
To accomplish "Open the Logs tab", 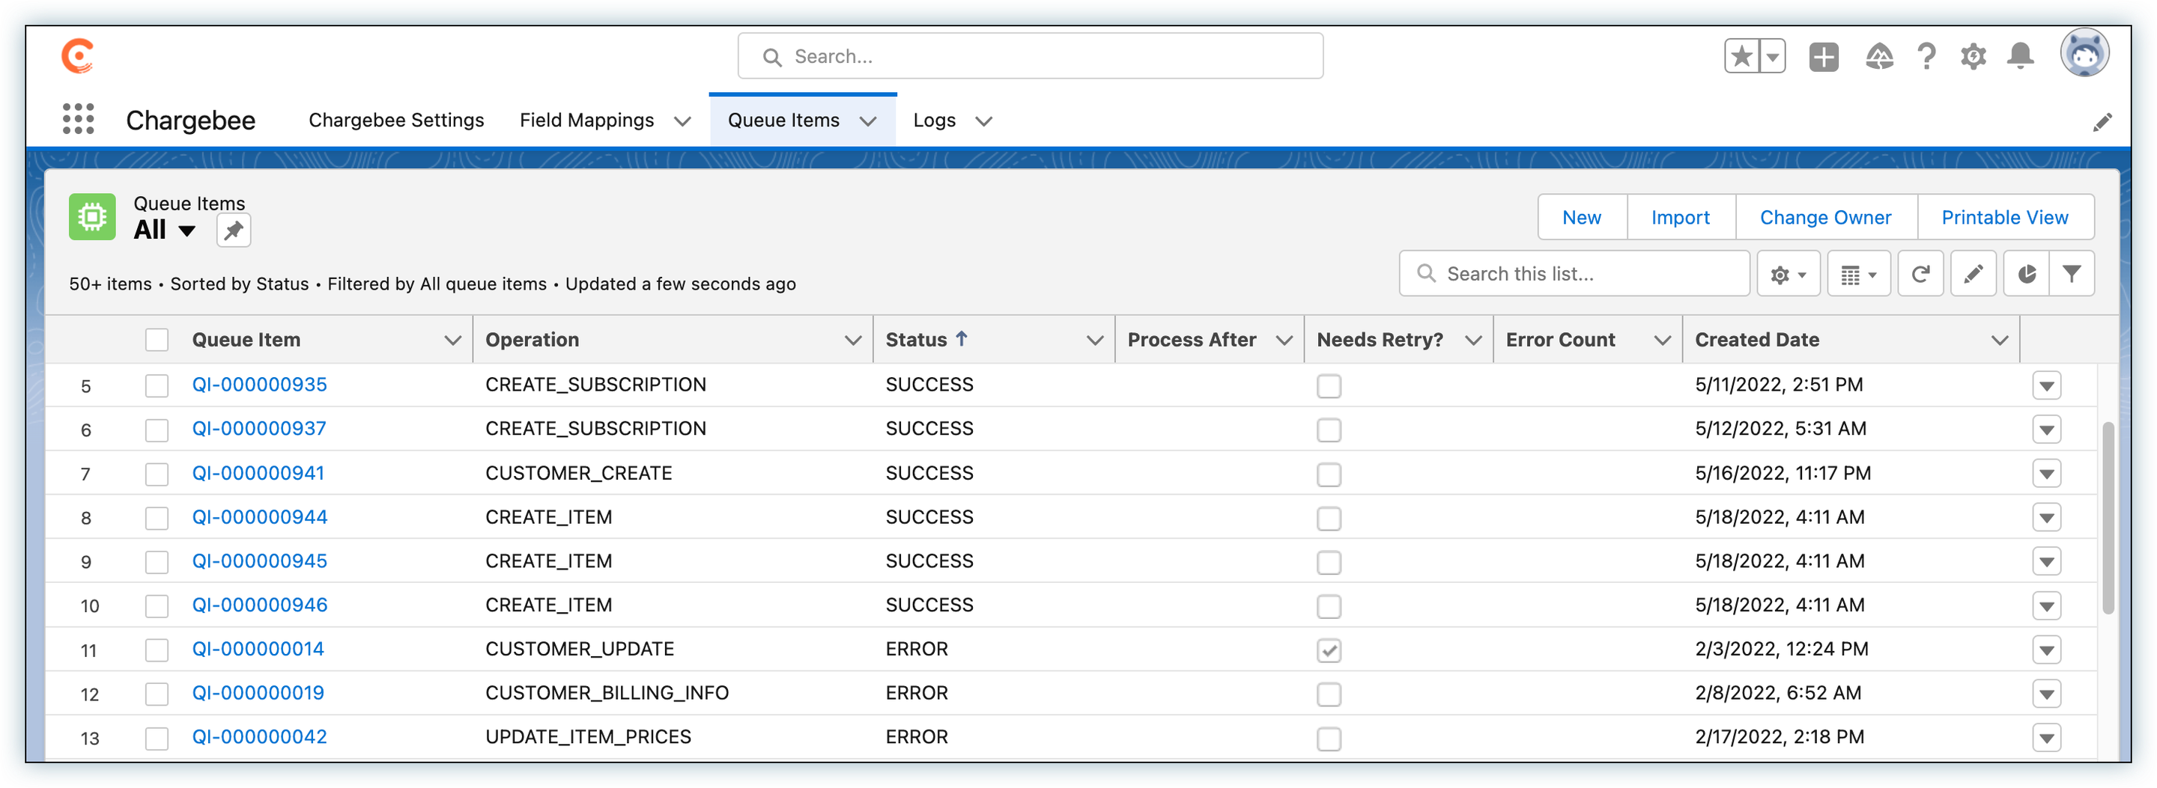I will click(934, 120).
